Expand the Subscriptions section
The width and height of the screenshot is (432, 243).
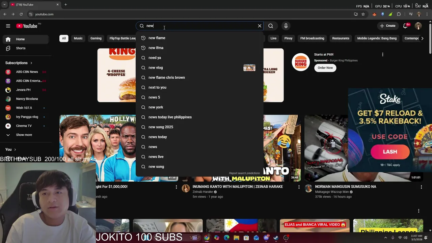19,63
